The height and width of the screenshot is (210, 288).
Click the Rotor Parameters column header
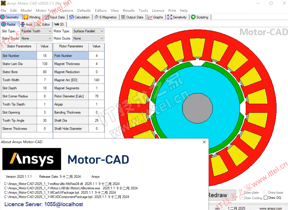click(x=71, y=46)
